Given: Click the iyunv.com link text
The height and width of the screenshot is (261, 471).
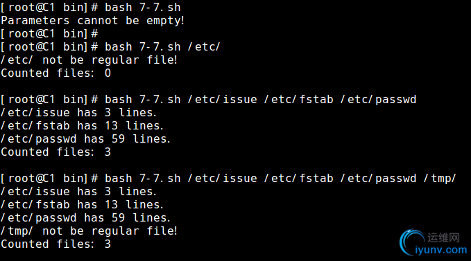Looking at the screenshot, I should pos(441,250).
